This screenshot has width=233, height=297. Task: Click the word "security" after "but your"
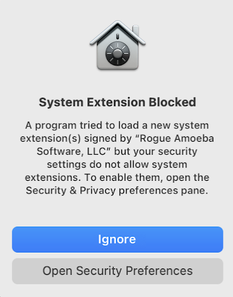tap(178, 152)
